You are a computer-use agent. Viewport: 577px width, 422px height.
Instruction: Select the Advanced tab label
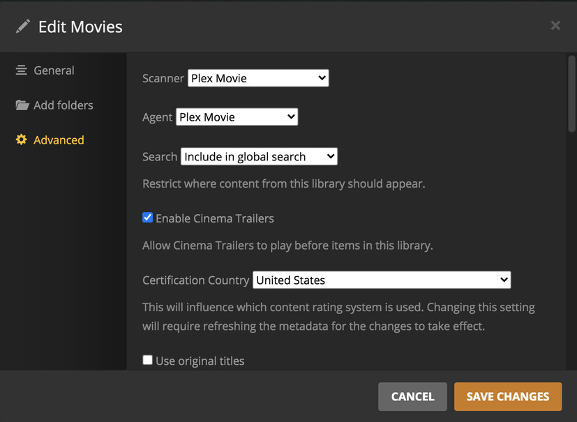point(59,140)
